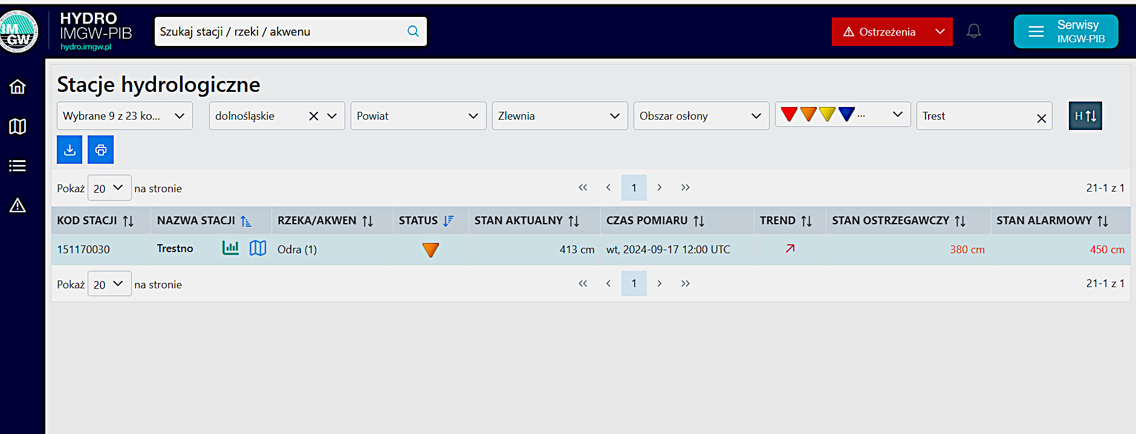Click the search magnifier icon
This screenshot has height=434, width=1136.
coord(414,31)
